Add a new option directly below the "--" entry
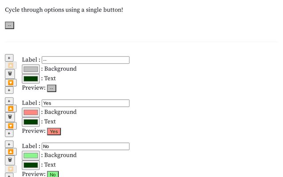This screenshot has height=177, width=283. pos(9,90)
